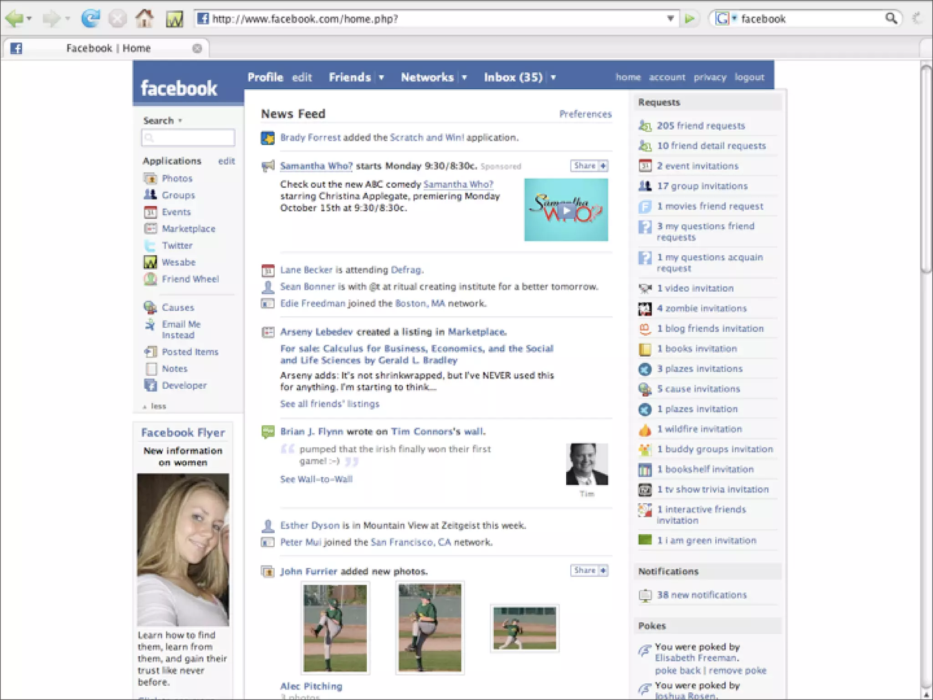The height and width of the screenshot is (700, 933).
Task: Open Posted Items icon in sidebar
Action: coord(150,352)
